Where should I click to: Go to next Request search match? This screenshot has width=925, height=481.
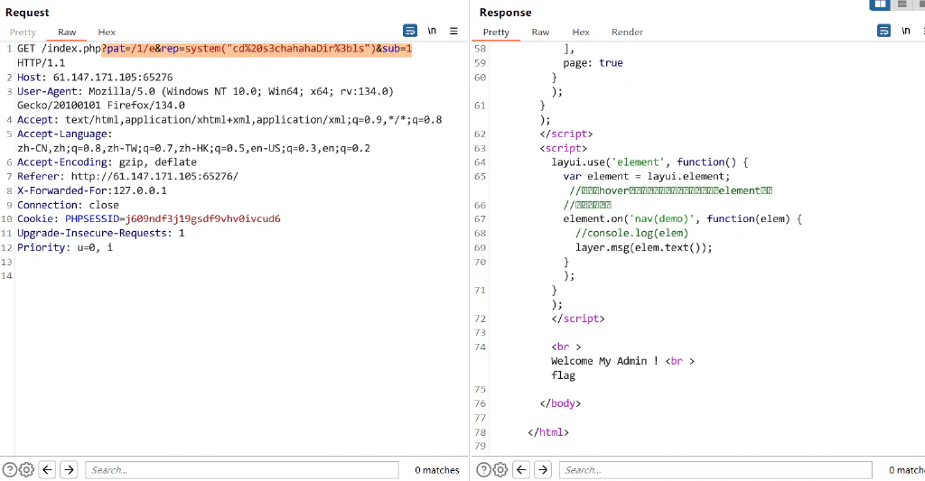(x=69, y=470)
